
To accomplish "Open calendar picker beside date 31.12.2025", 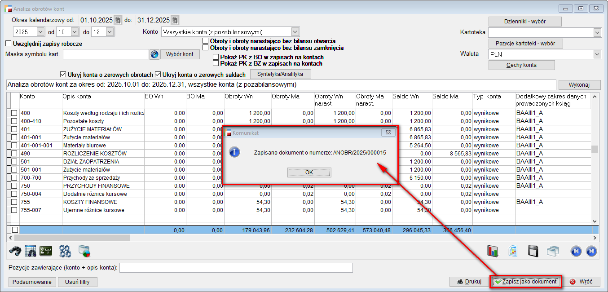I will (175, 20).
